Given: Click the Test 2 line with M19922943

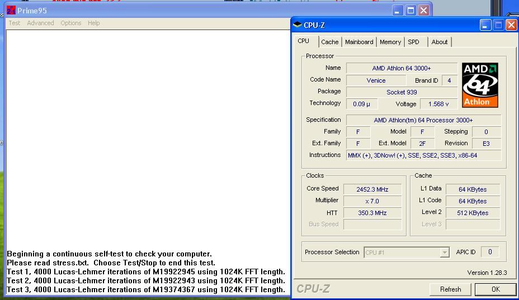Looking at the screenshot, I should [x=146, y=281].
